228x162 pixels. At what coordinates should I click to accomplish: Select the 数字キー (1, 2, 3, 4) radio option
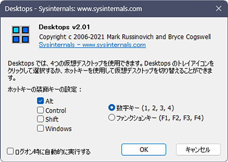(112, 108)
